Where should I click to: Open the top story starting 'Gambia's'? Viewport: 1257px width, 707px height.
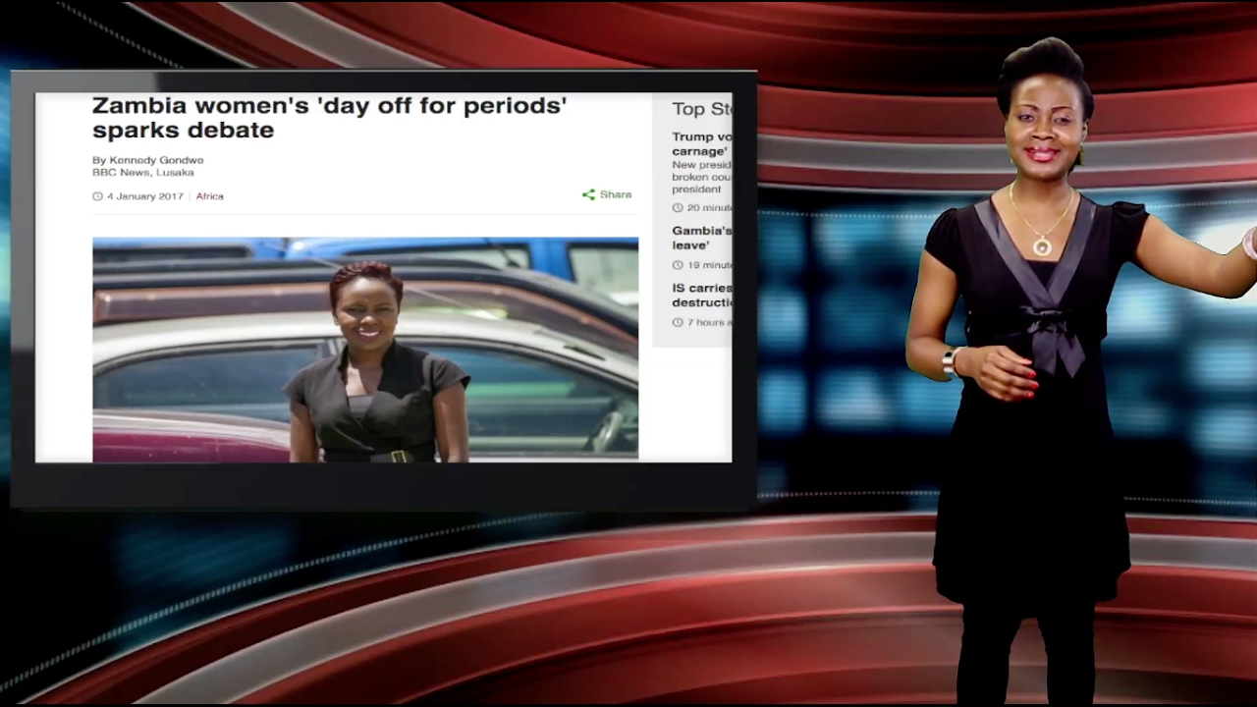click(x=701, y=238)
